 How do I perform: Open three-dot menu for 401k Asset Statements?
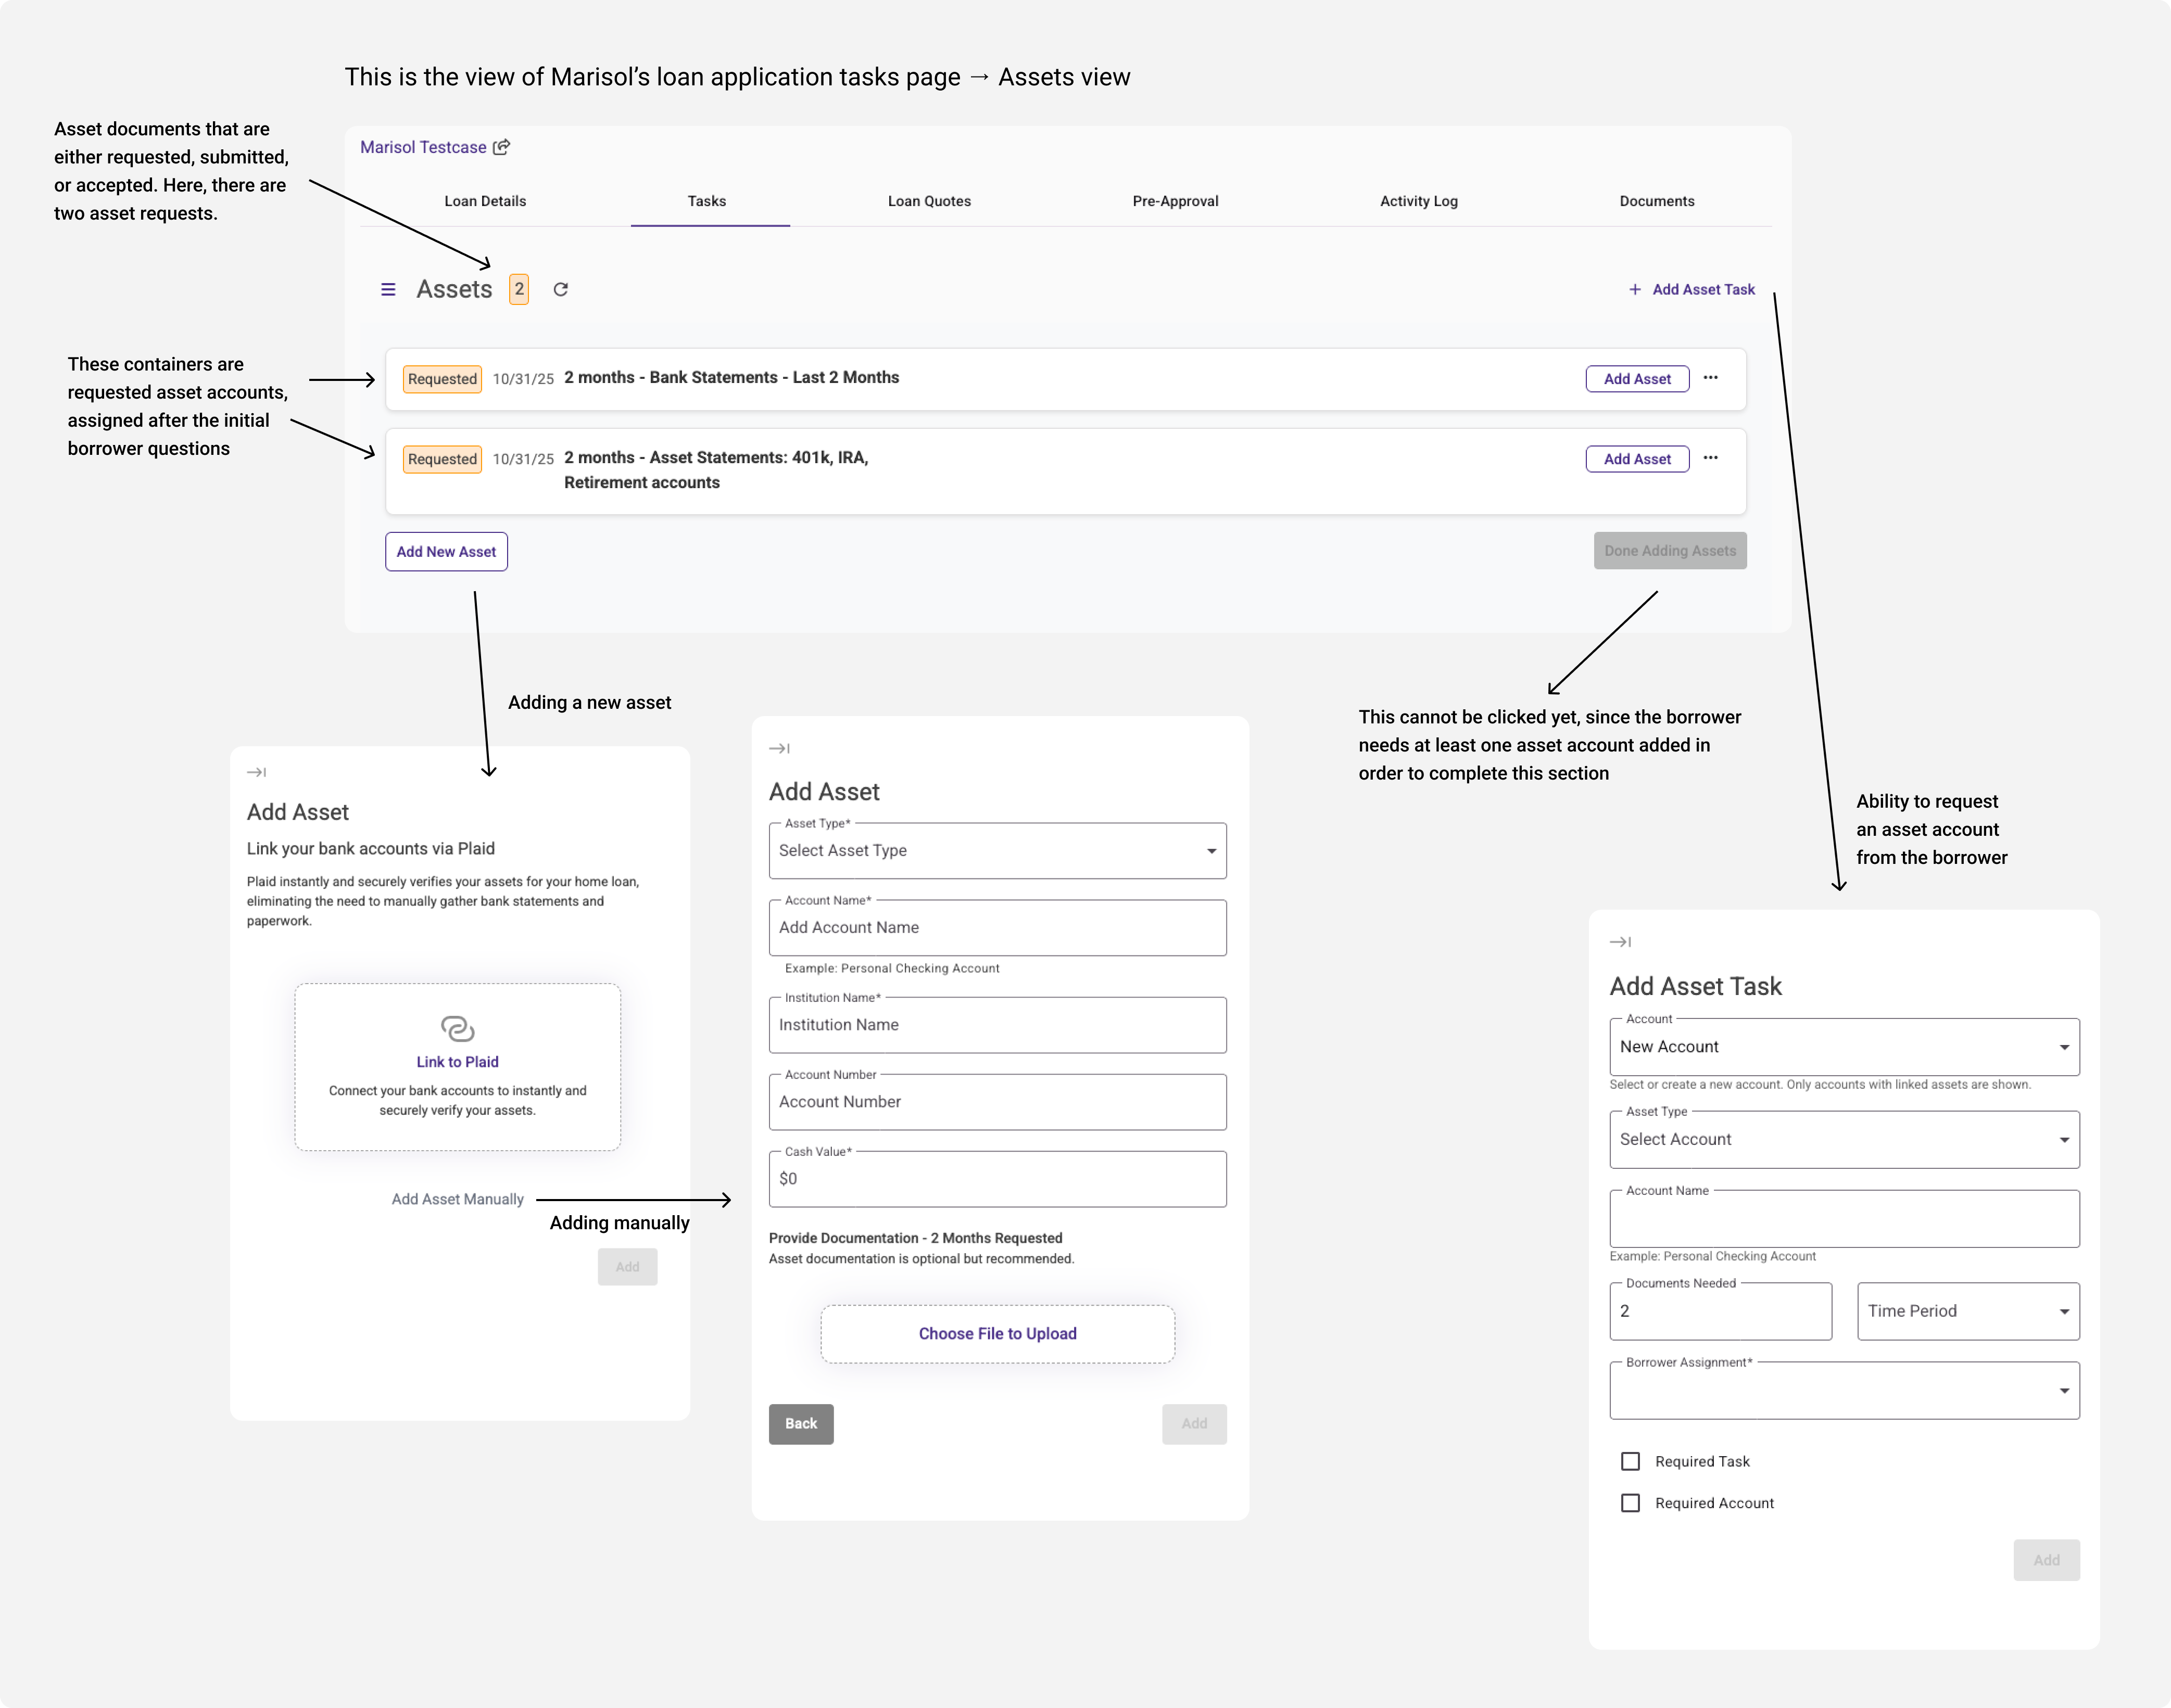coord(1711,458)
